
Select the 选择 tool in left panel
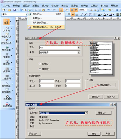[x=7, y=22]
